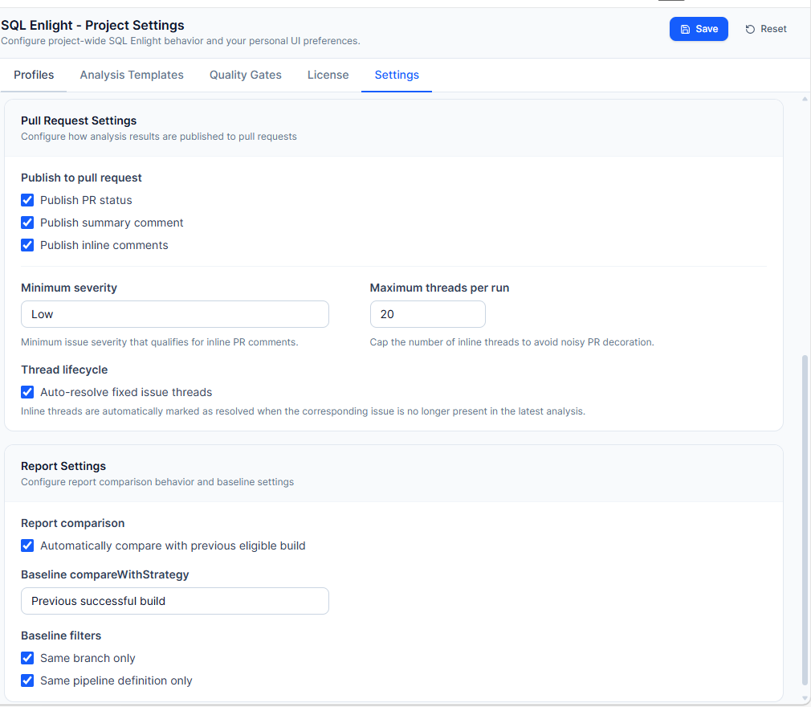Click the scrollbar down arrow
Viewport: 811px width, 707px height.
tap(805, 698)
